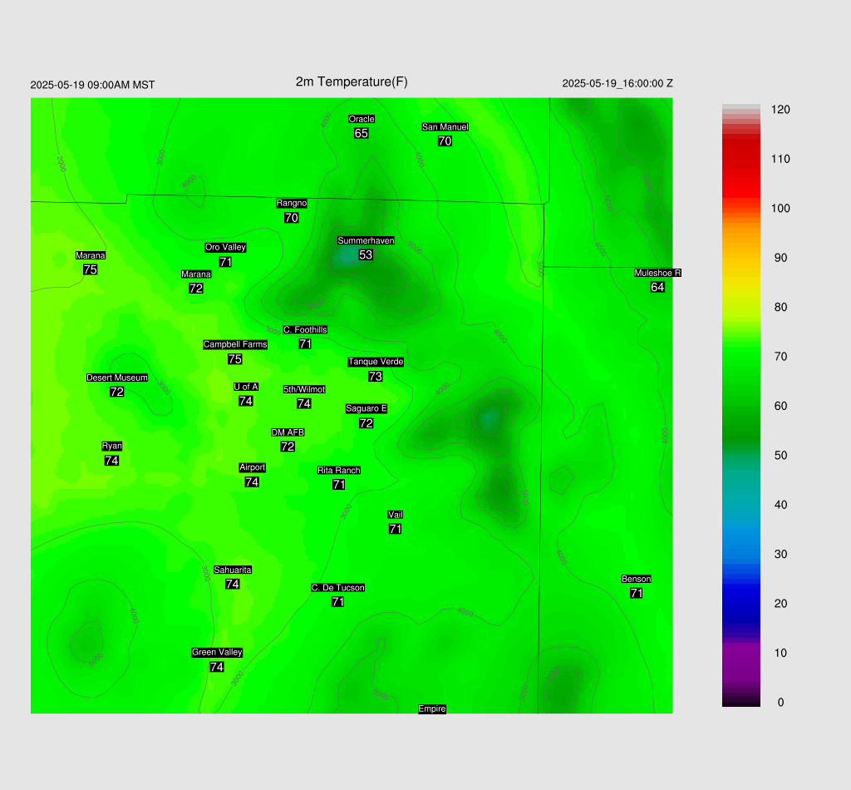
Task: Click the 5th/Wilmot station label
Action: click(304, 389)
